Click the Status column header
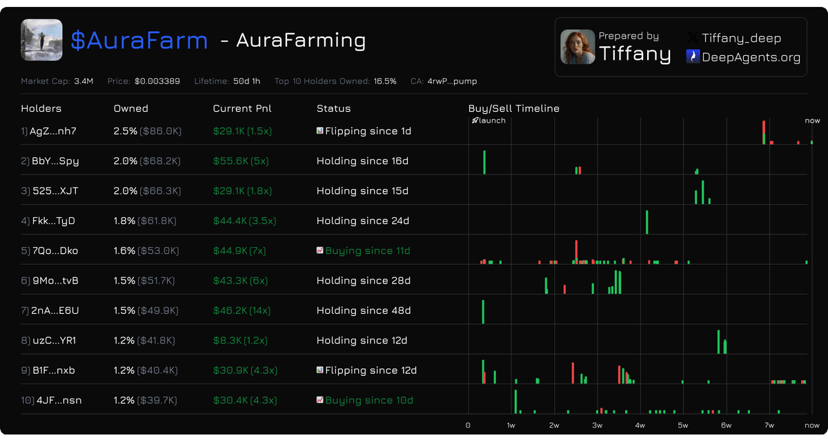 pos(333,108)
